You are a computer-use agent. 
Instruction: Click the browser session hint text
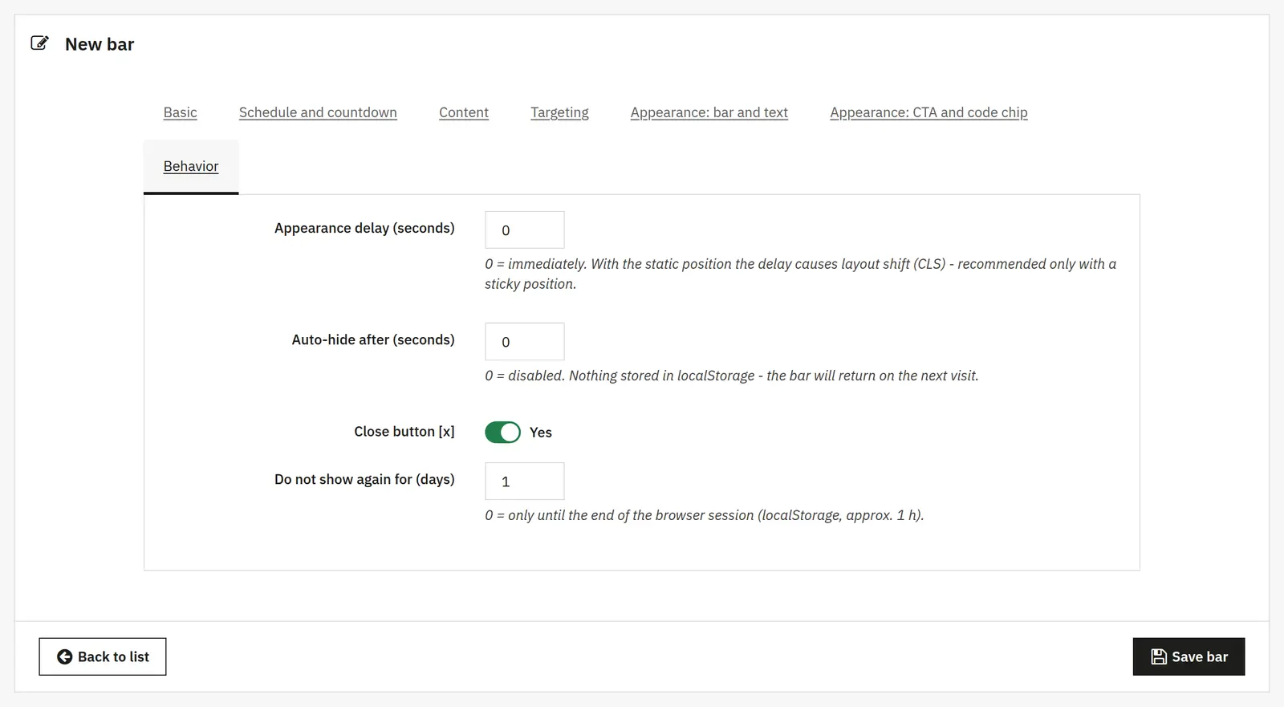click(x=705, y=515)
